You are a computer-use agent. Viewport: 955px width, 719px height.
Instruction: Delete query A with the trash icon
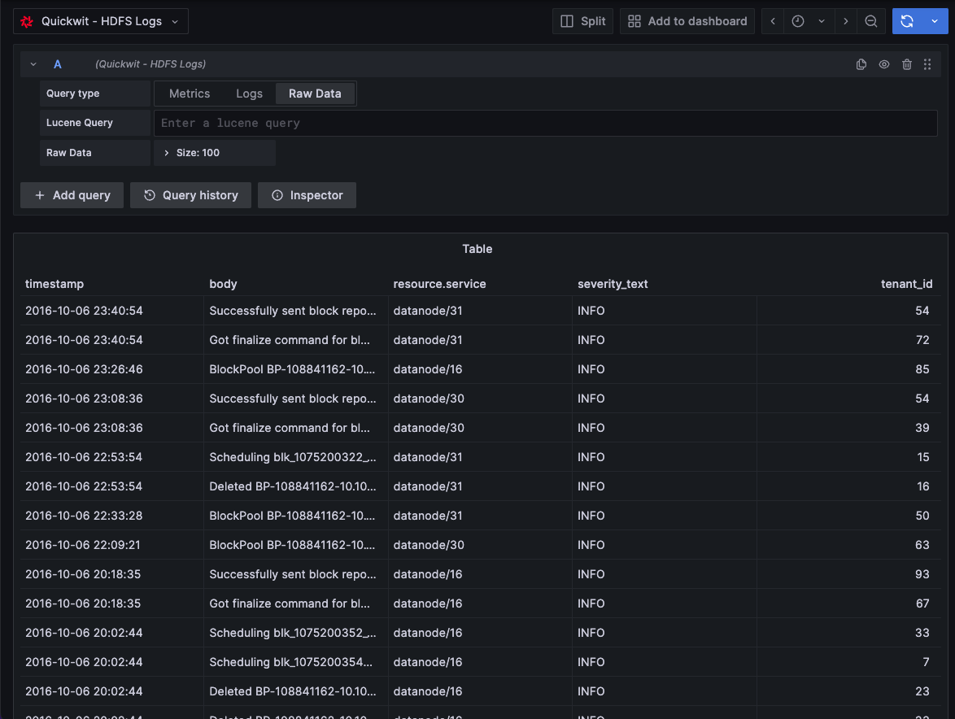(907, 63)
